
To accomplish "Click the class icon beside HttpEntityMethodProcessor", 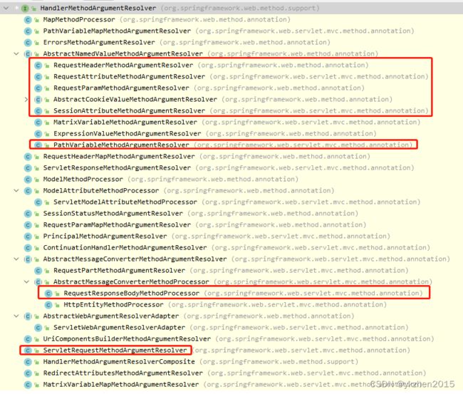I will pyautogui.click(x=48, y=305).
